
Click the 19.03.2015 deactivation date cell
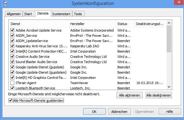tap(150, 83)
